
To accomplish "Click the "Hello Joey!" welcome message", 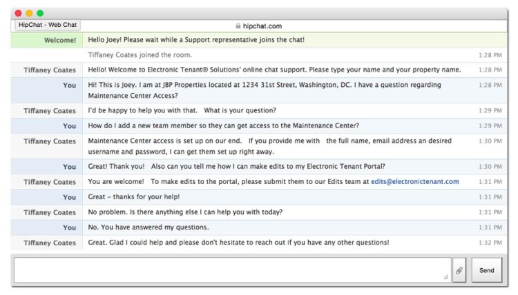I will 196,40.
